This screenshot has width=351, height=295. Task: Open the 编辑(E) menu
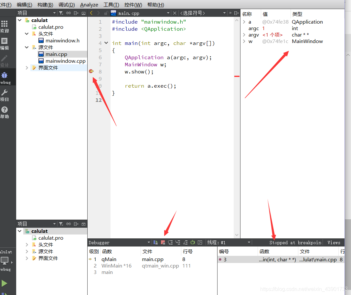(x=24, y=5)
